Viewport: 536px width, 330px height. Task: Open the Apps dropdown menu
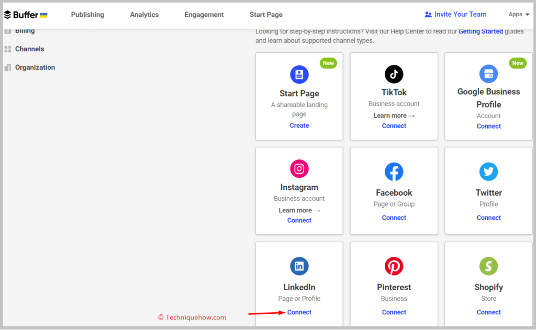(519, 14)
